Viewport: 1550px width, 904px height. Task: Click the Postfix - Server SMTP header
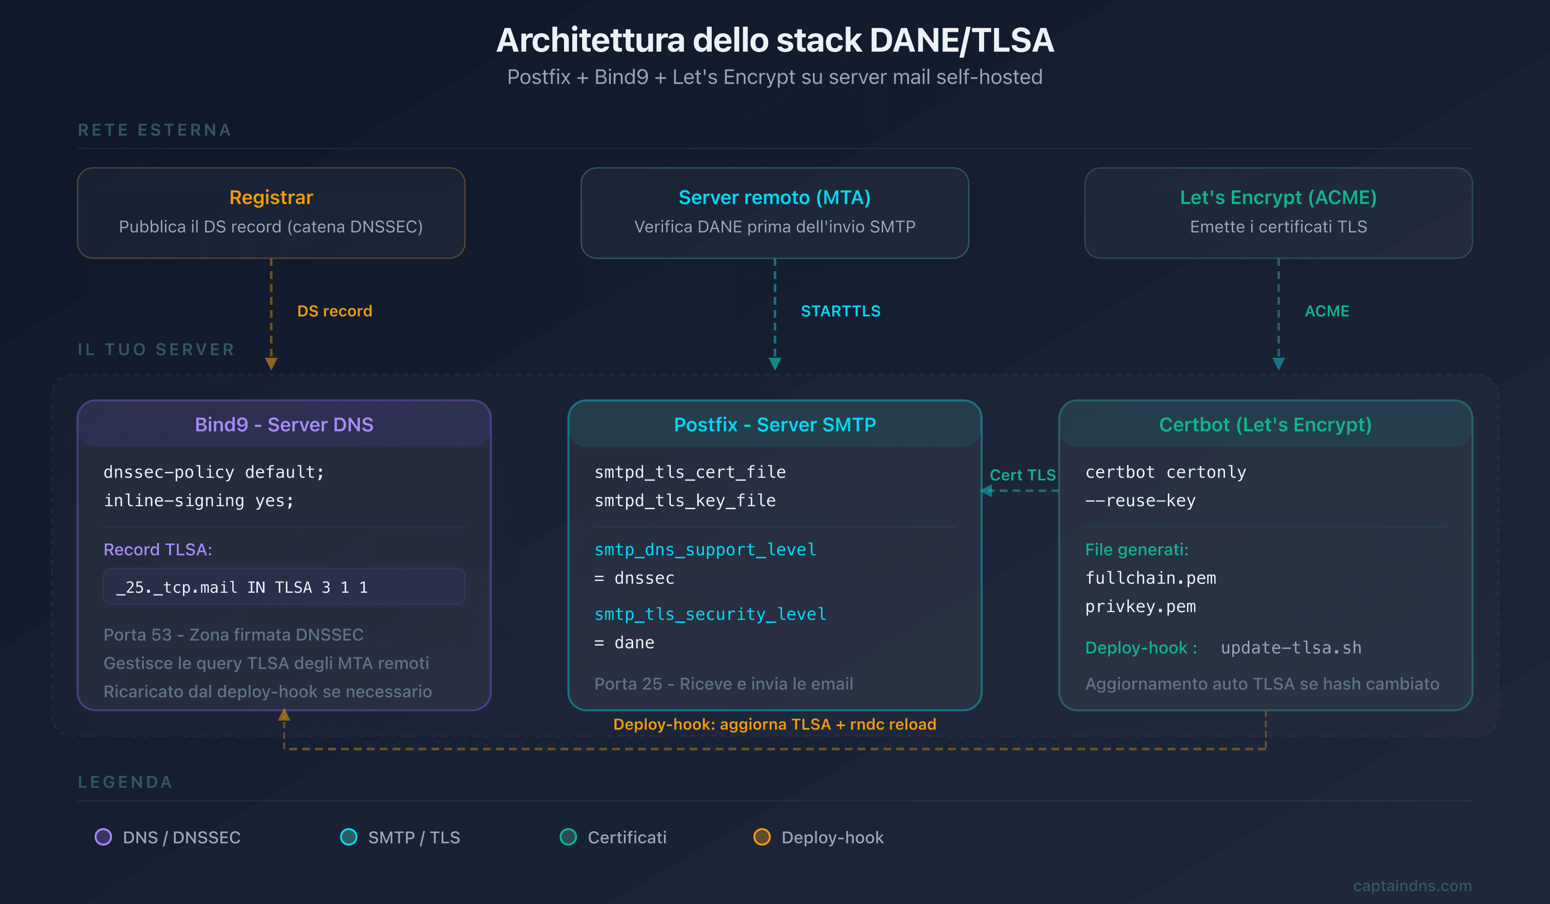point(775,424)
